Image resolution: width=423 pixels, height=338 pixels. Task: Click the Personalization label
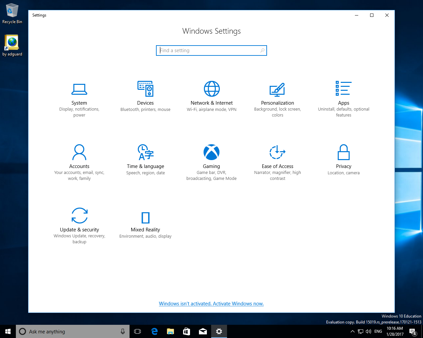click(x=278, y=103)
